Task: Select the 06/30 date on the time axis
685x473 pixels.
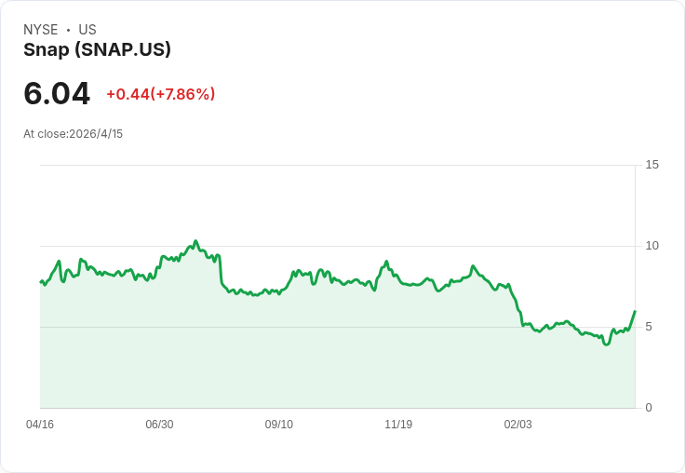Action: pyautogui.click(x=159, y=425)
